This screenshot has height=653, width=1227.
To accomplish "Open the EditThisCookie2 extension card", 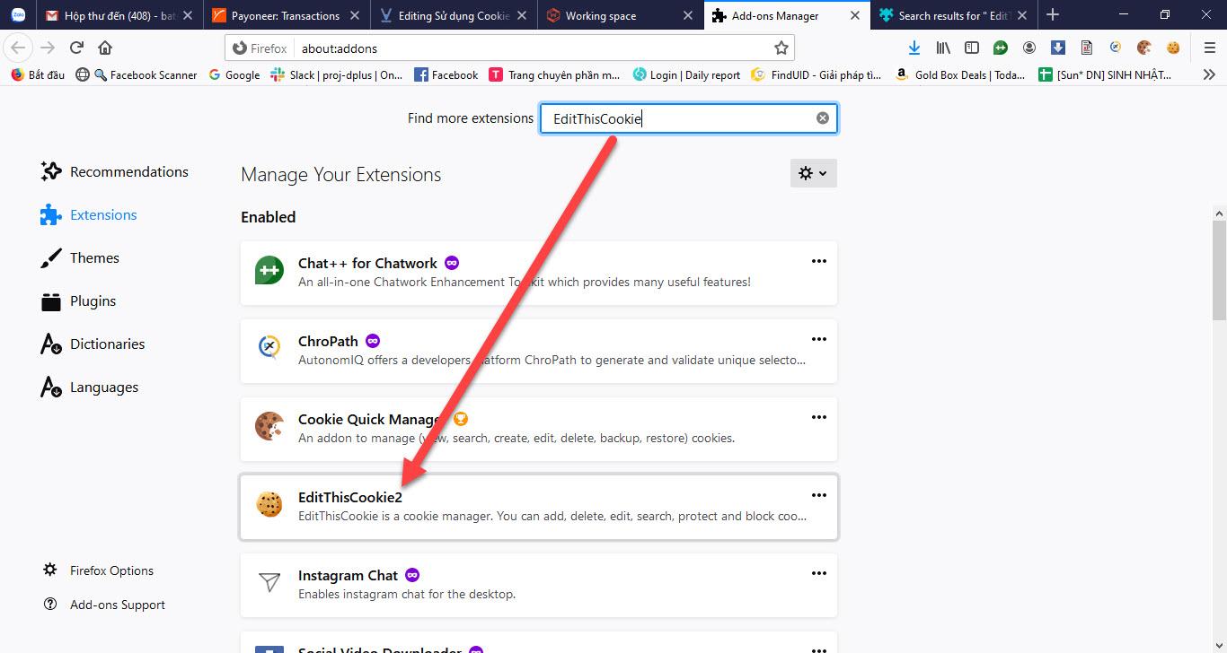I will click(539, 507).
